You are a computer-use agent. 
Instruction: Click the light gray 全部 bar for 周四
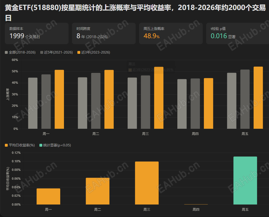(x=182, y=104)
